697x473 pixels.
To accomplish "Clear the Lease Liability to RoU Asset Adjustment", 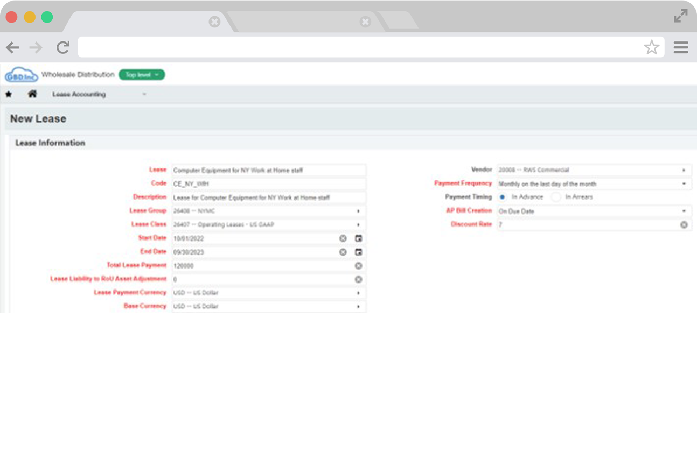I will tap(358, 279).
